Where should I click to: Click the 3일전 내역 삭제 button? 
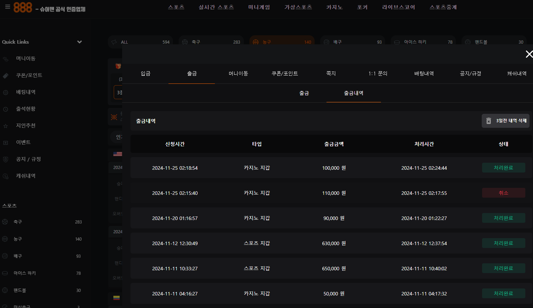pyautogui.click(x=505, y=121)
